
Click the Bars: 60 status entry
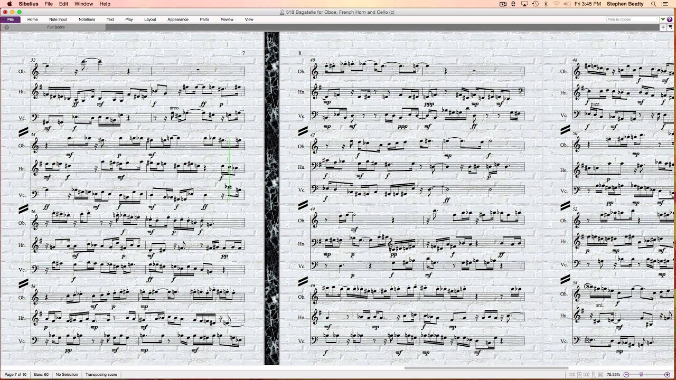41,375
